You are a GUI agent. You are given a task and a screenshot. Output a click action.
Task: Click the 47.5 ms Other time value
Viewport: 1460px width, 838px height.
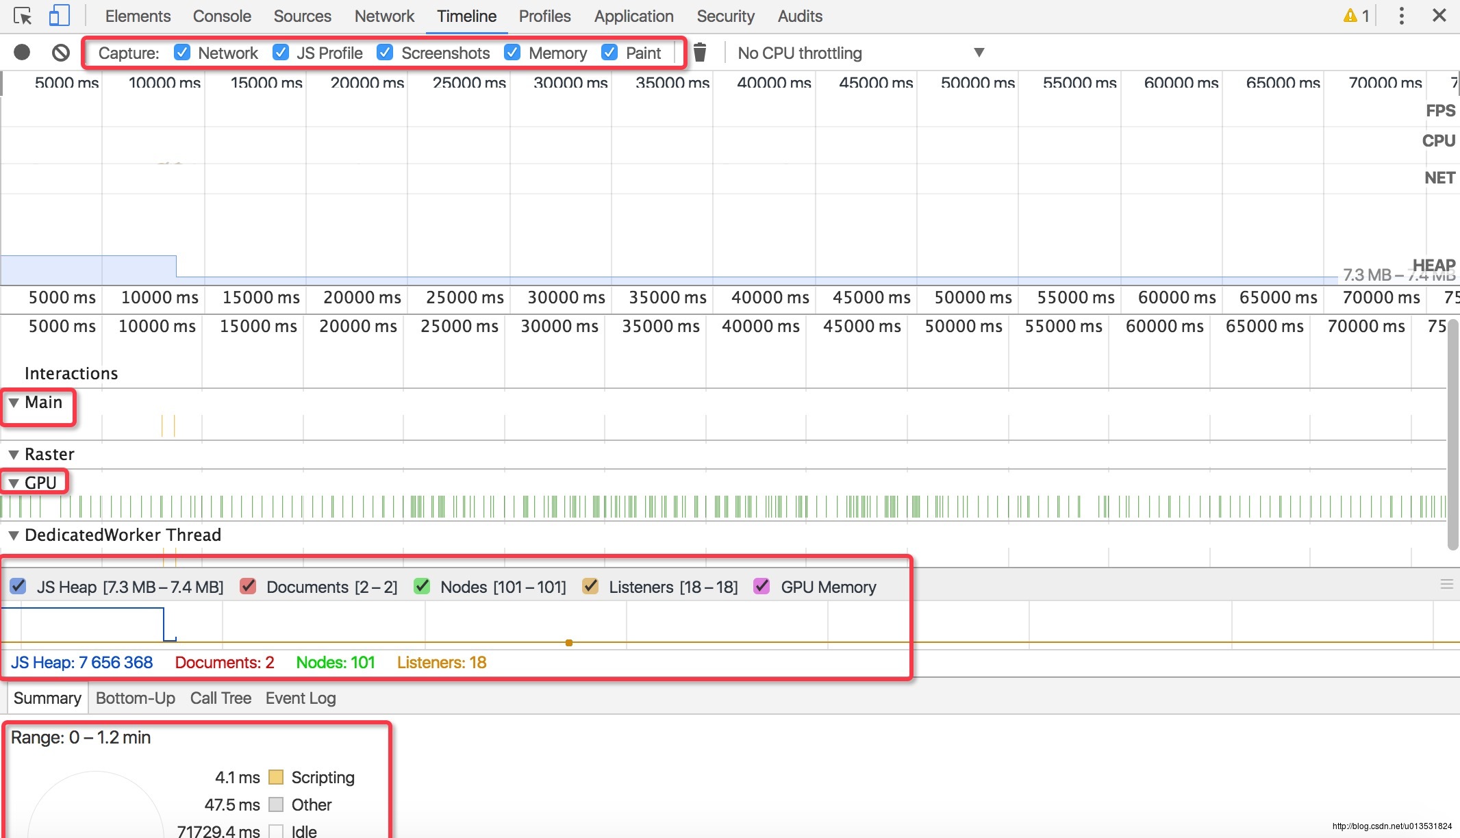pos(232,804)
